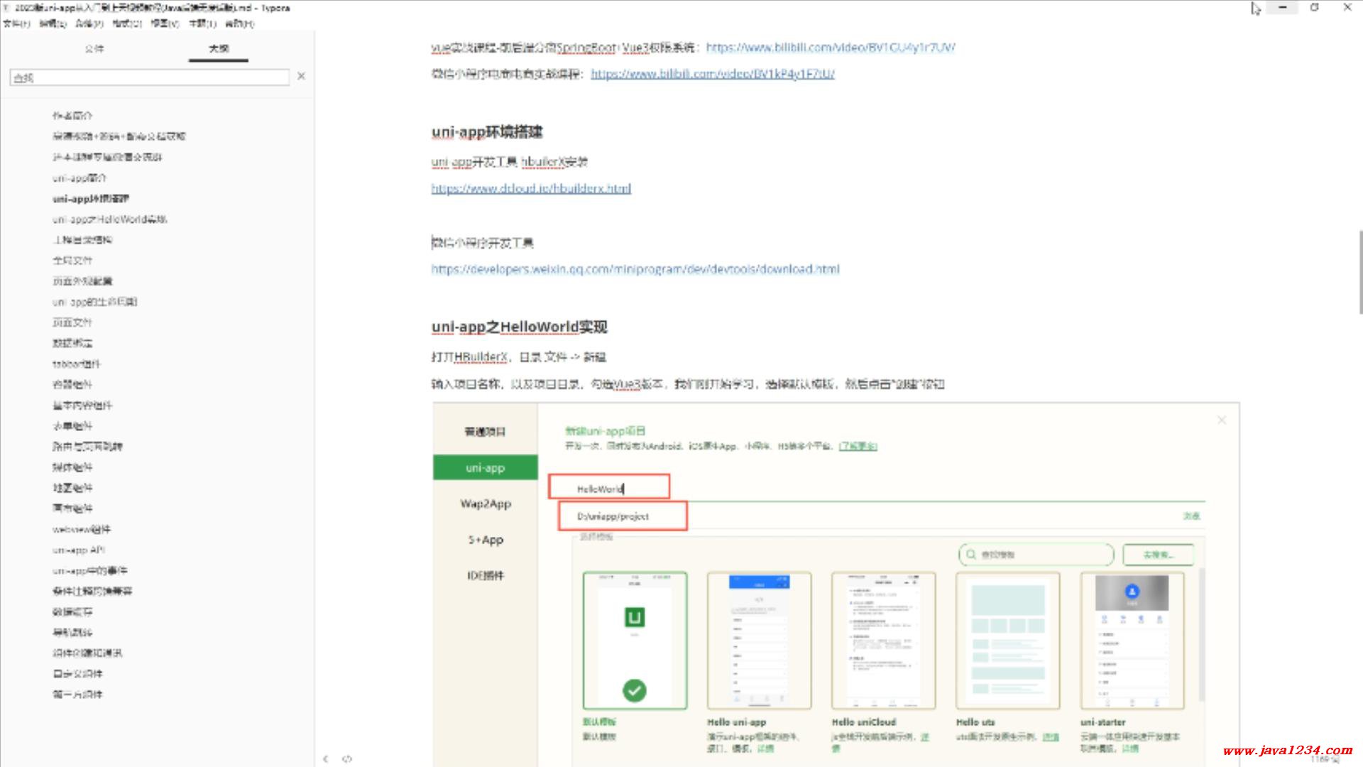Open the 格式 menu
Screen dimensions: 1363x767
pos(127,23)
